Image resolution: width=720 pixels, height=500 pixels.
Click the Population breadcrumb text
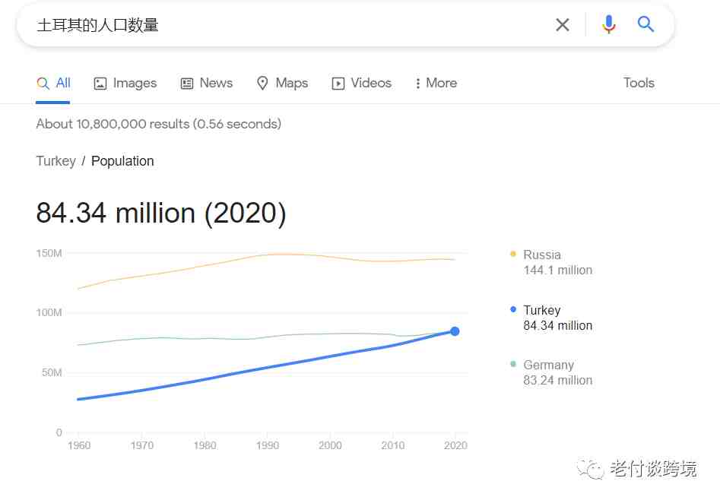point(122,161)
